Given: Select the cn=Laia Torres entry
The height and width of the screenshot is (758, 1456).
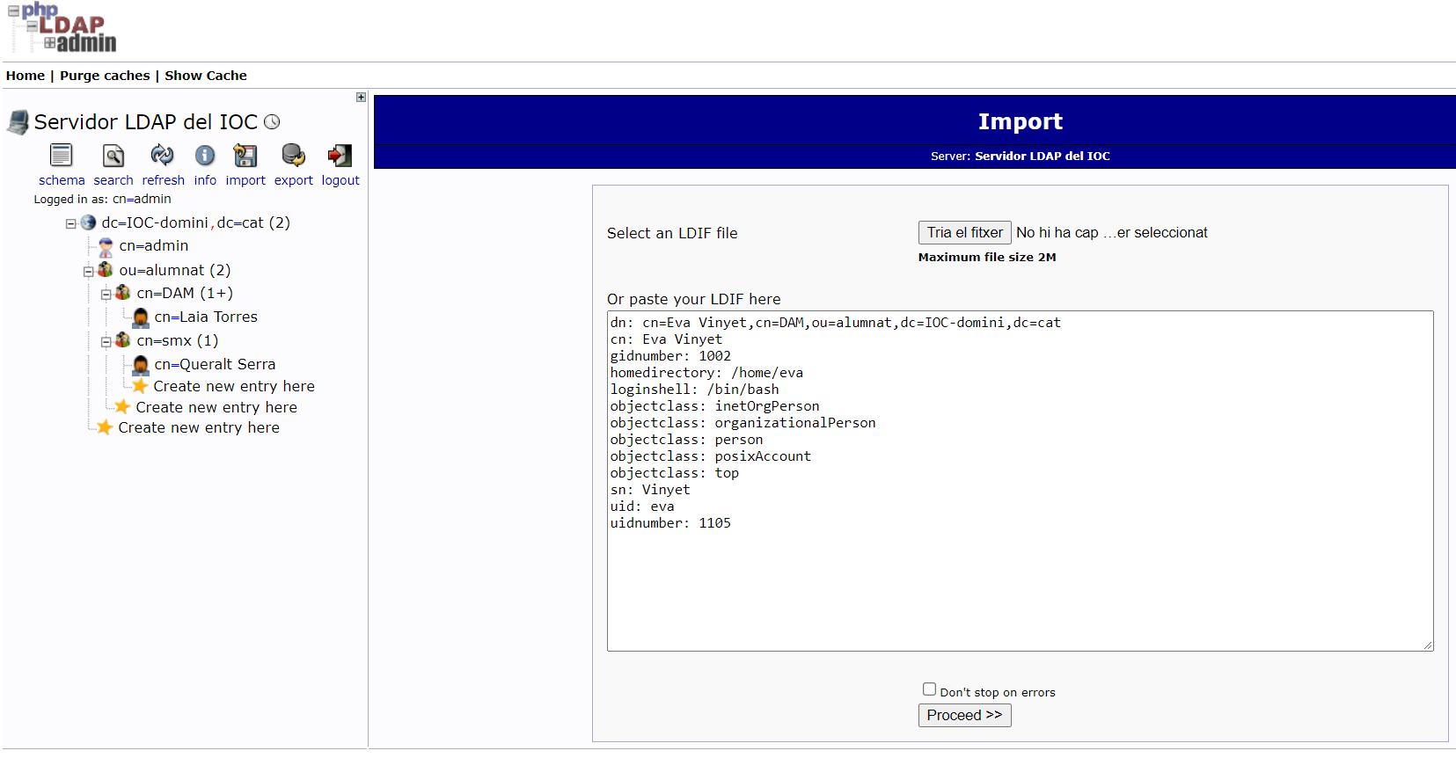Looking at the screenshot, I should (x=206, y=317).
